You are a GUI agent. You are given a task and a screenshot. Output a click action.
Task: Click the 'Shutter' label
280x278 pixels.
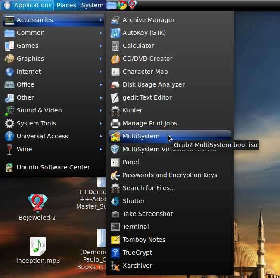tap(134, 201)
